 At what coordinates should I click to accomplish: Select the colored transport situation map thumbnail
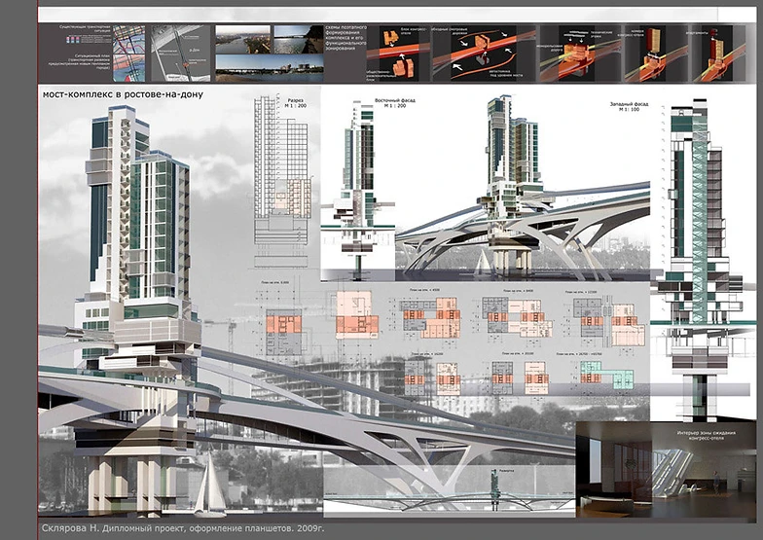coord(128,54)
